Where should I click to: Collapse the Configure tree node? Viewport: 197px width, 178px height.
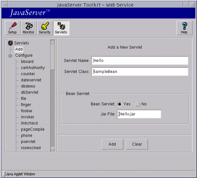pos(10,56)
